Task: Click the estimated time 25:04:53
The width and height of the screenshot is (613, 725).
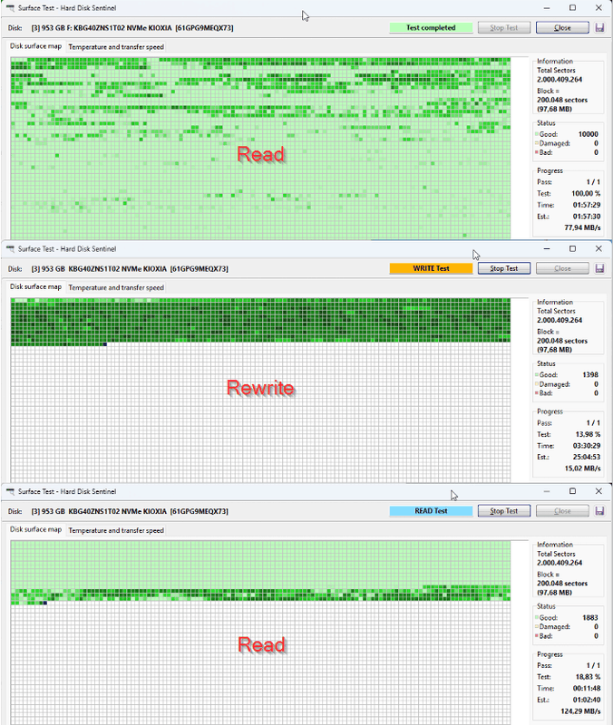Action: pos(587,457)
